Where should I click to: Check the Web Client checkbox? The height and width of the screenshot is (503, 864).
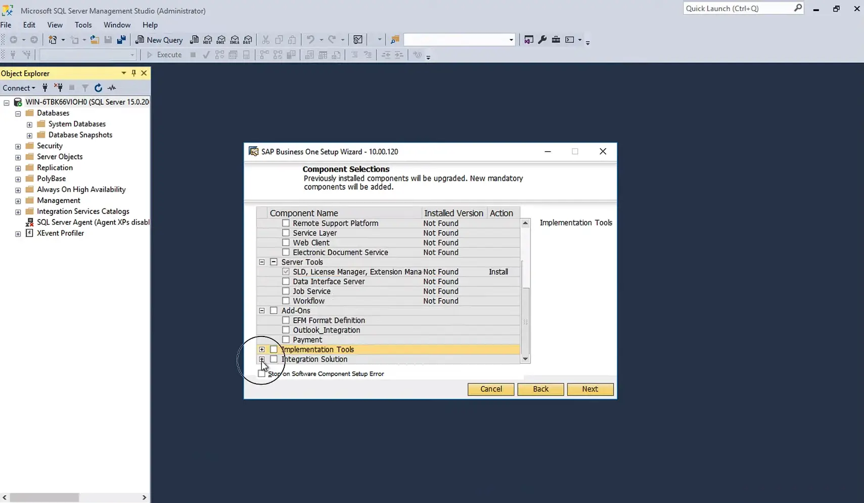point(286,242)
